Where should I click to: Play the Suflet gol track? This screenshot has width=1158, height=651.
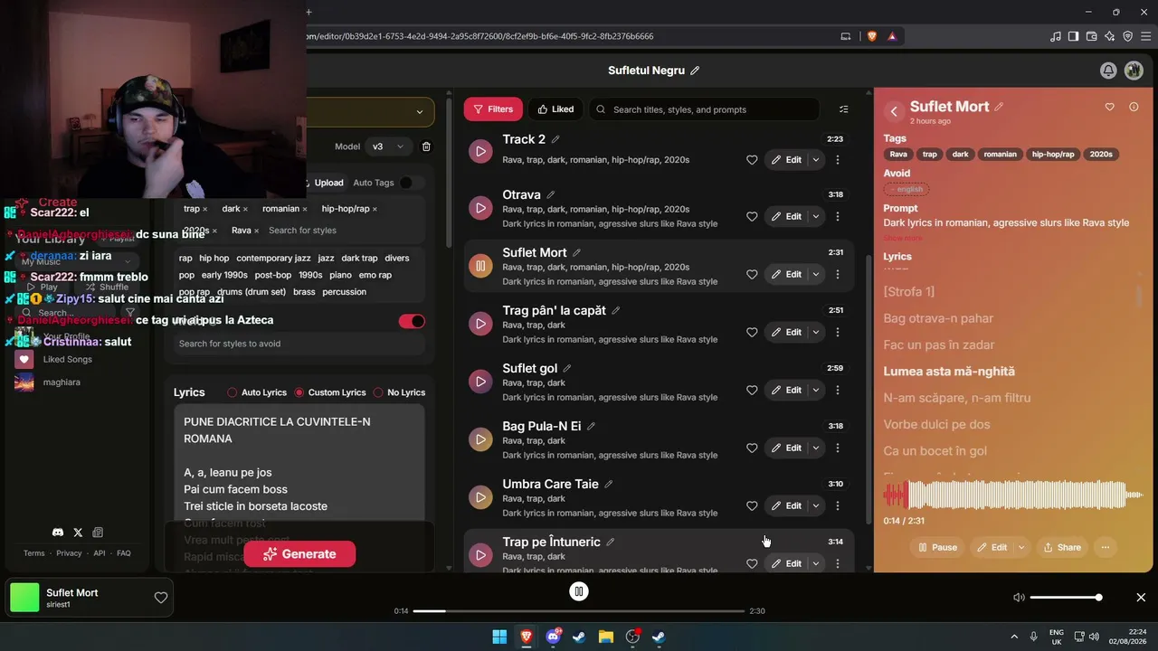coord(480,382)
